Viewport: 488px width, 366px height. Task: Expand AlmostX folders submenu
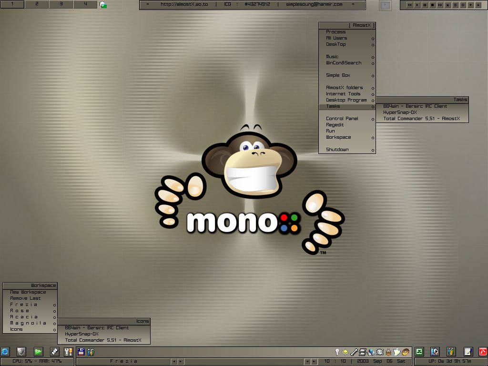tap(347, 88)
